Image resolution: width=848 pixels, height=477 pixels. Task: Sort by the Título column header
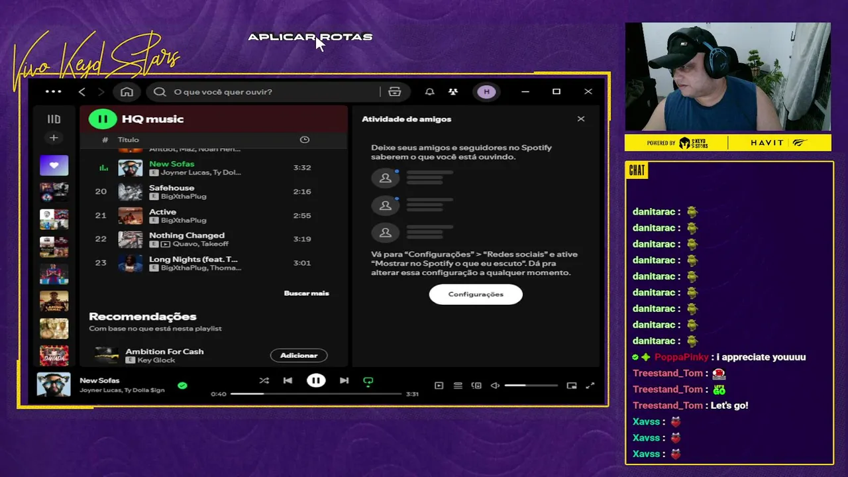click(x=129, y=140)
